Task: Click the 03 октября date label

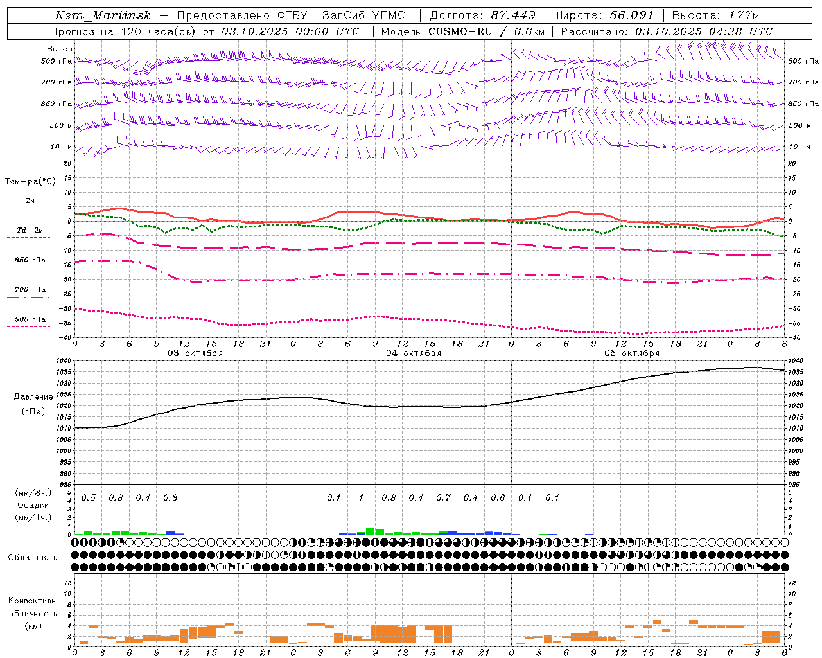Action: [195, 353]
